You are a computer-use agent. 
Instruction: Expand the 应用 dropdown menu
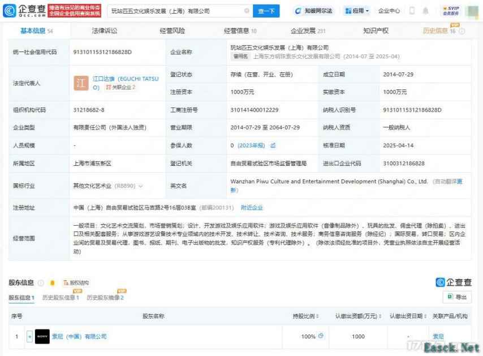[x=357, y=11]
